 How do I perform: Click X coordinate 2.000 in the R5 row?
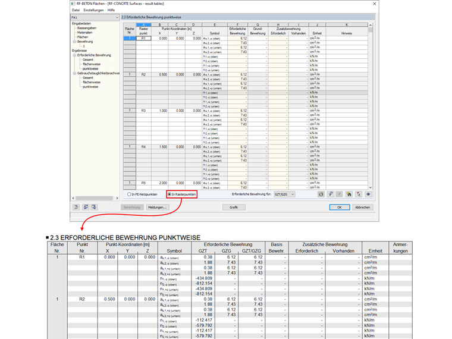click(160, 183)
